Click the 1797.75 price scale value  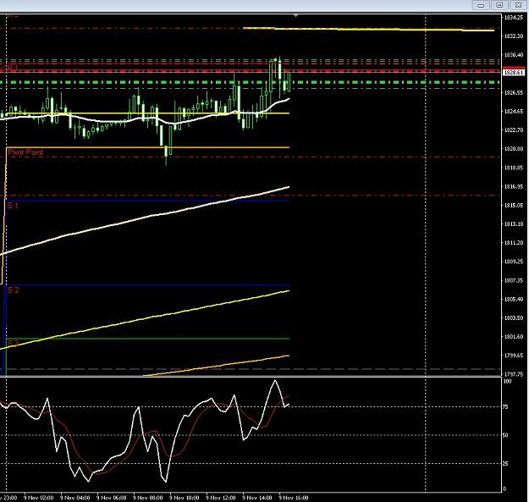(x=514, y=374)
